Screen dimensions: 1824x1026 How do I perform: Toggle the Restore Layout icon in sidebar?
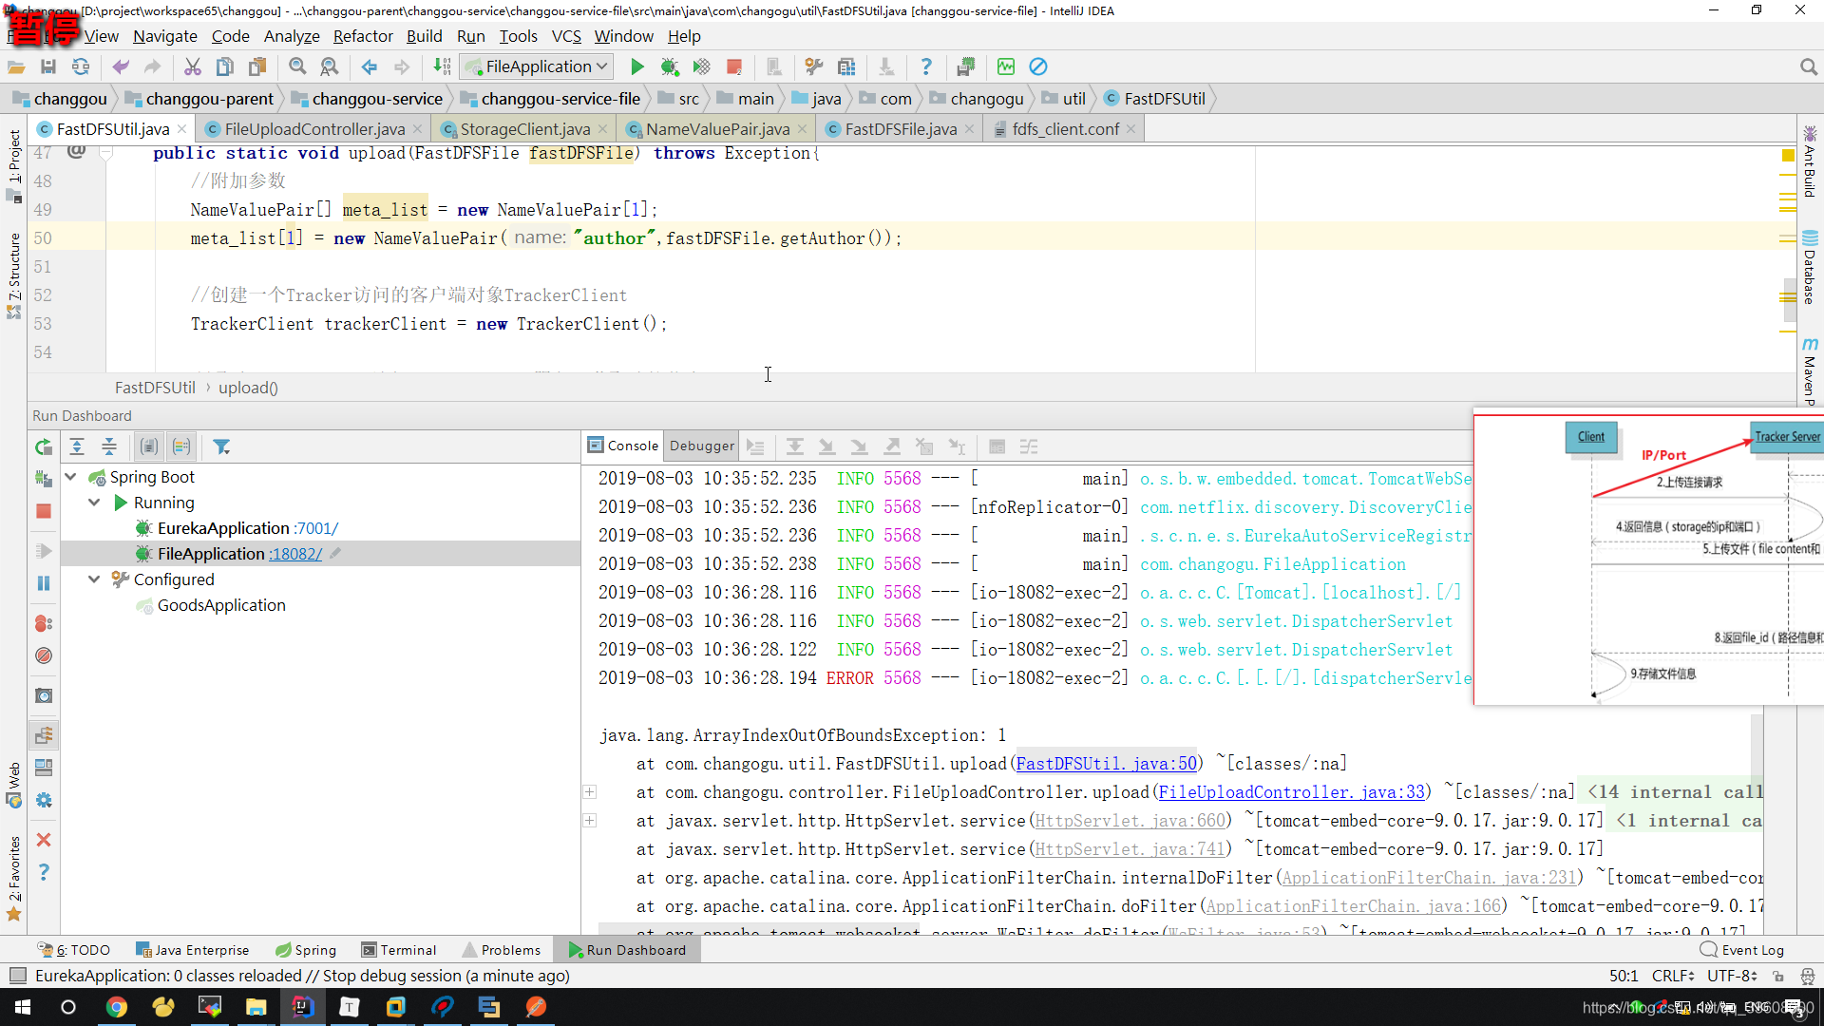click(x=44, y=768)
